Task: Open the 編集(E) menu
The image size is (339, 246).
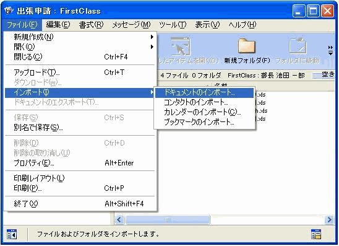Action: pyautogui.click(x=58, y=25)
